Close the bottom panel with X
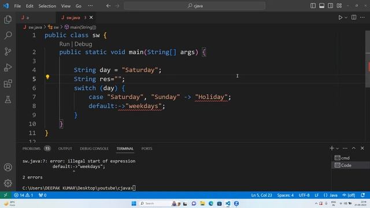 coord(362,148)
